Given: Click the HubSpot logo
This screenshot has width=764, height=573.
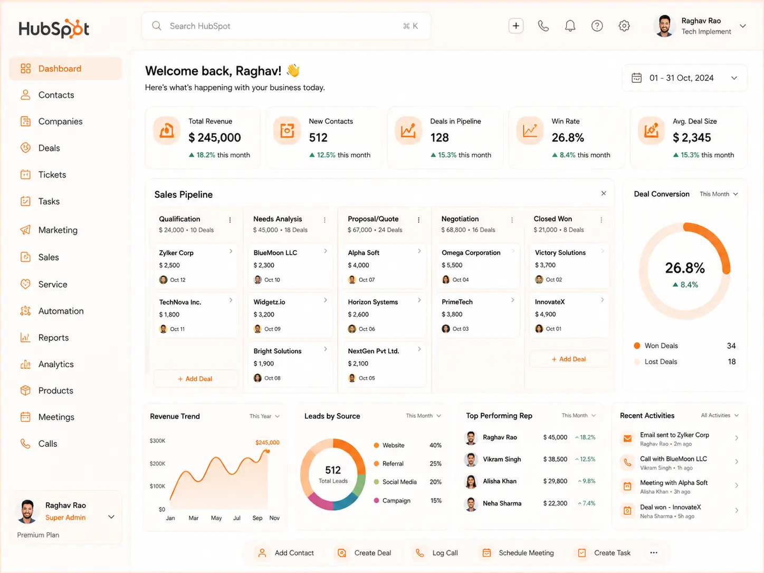Looking at the screenshot, I should 54,28.
